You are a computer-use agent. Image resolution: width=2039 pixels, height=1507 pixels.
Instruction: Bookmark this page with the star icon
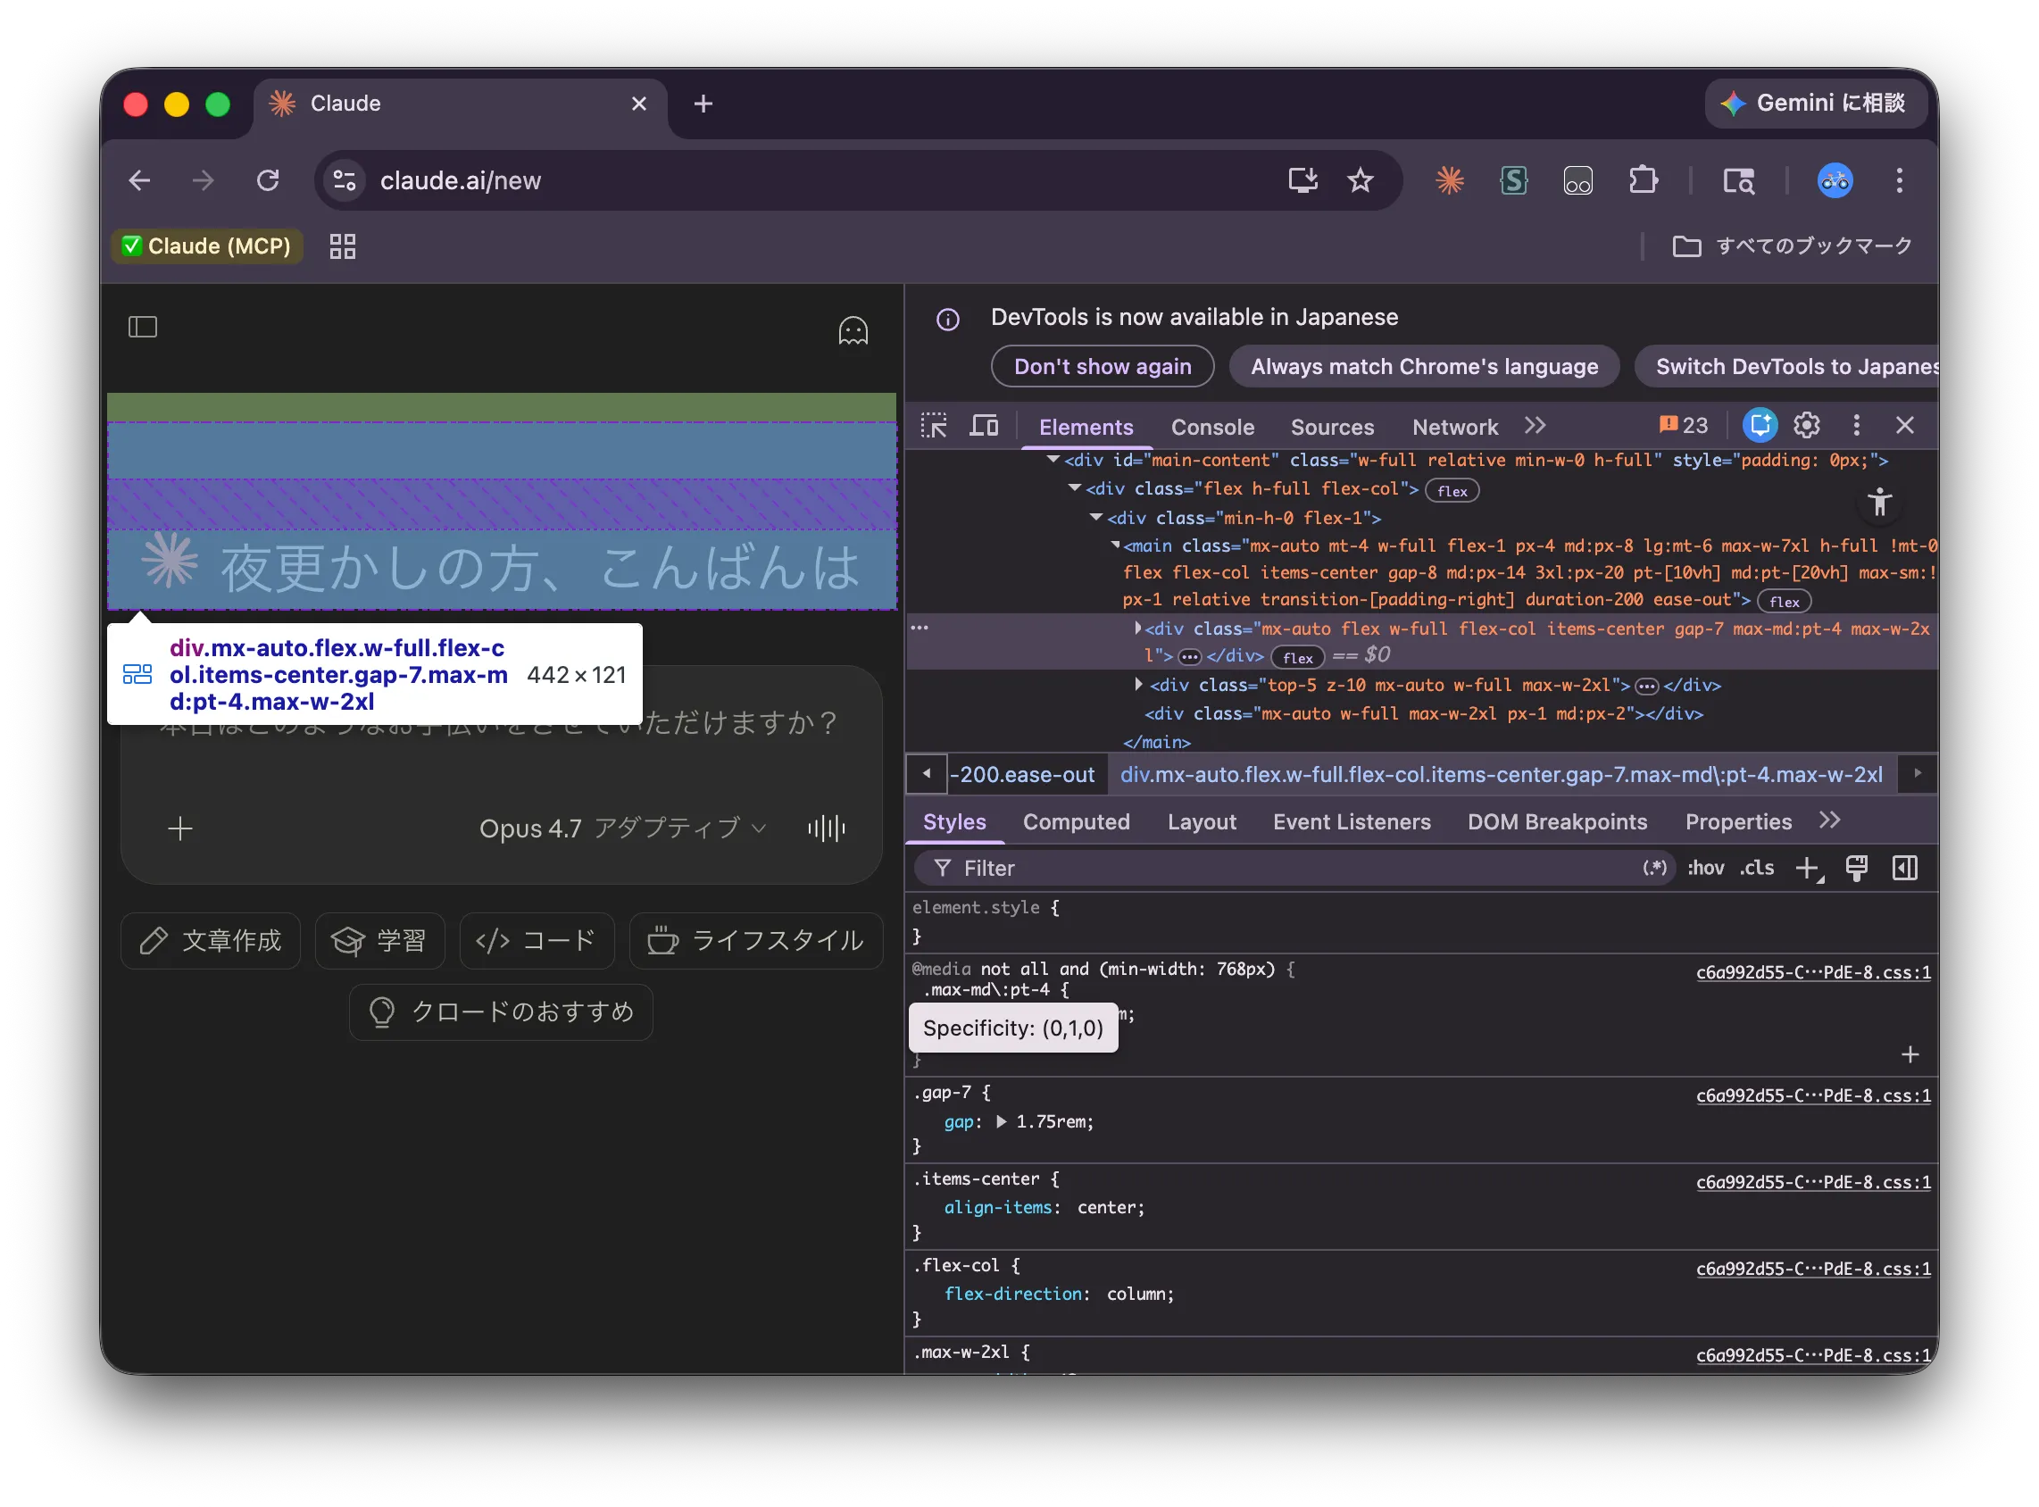tap(1360, 180)
